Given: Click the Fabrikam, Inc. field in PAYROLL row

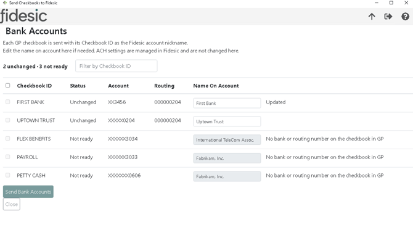Looking at the screenshot, I should pyautogui.click(x=227, y=158).
